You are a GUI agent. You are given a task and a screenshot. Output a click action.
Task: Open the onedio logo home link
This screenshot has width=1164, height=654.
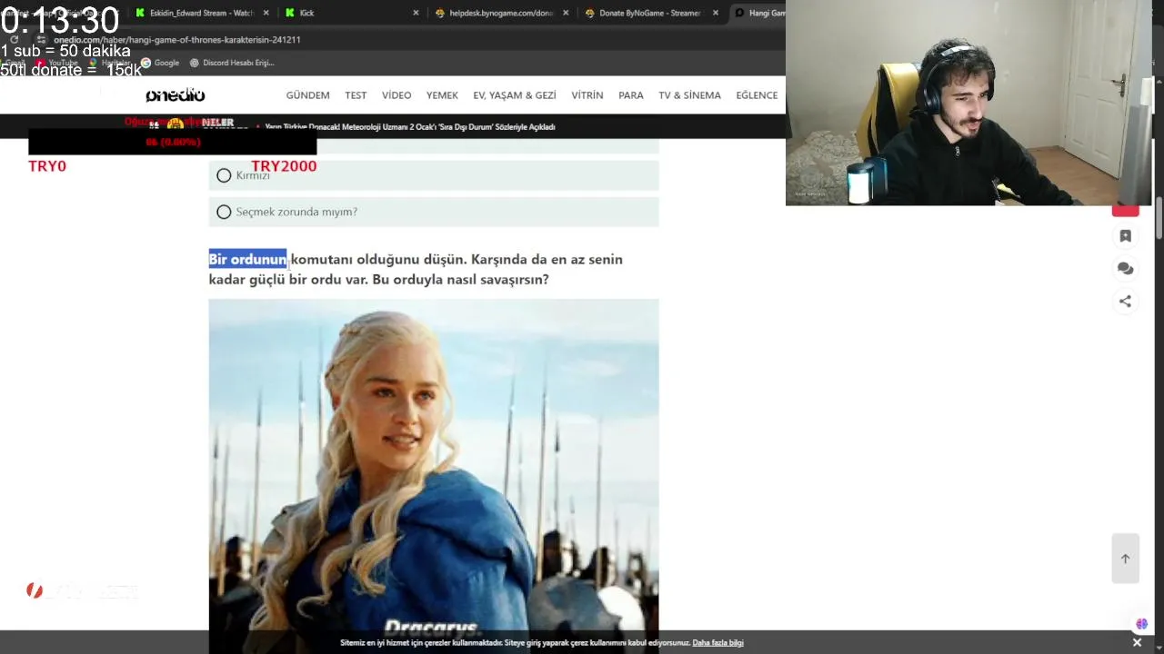point(175,95)
